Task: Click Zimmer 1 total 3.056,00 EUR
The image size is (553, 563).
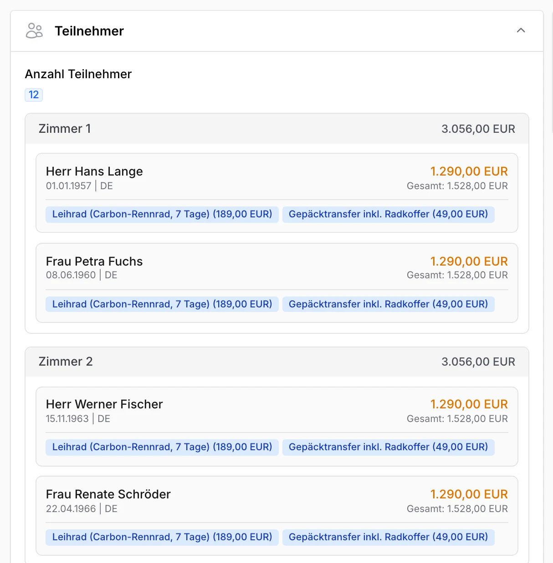Action: [478, 129]
